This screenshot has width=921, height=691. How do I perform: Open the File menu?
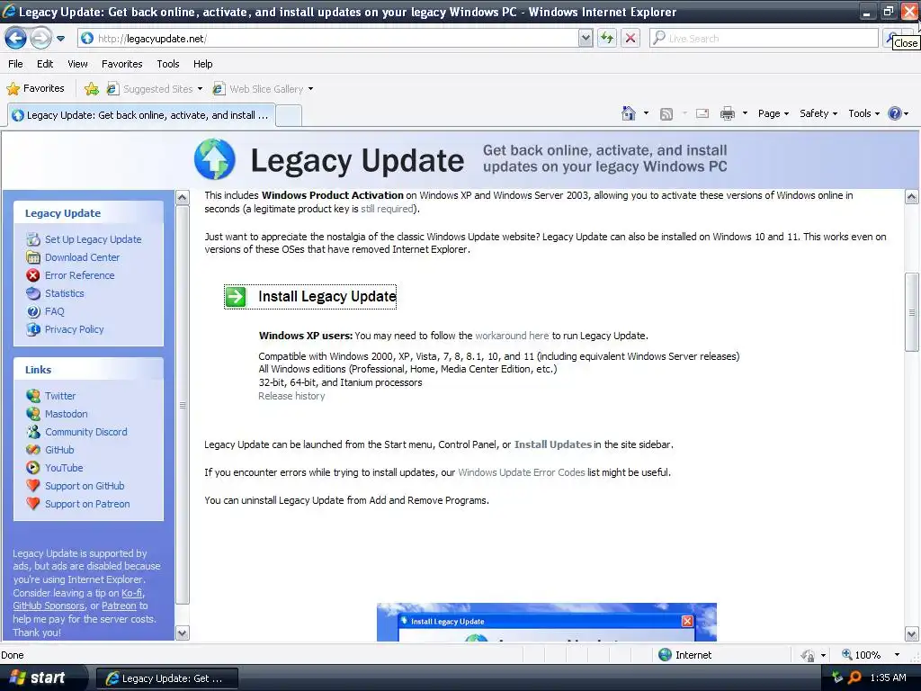coord(16,64)
